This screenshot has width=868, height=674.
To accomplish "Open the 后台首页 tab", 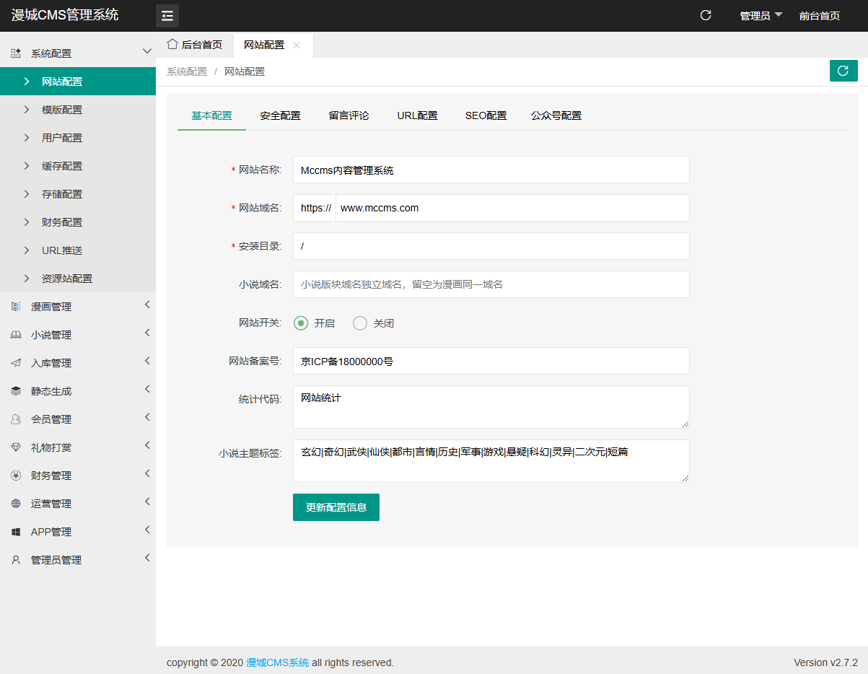I will pos(196,45).
